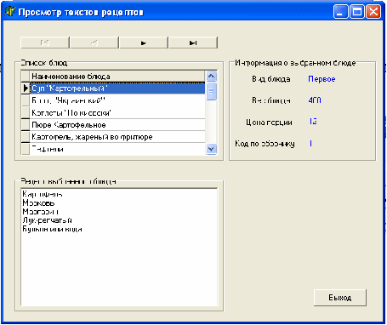Click the Наименование блюда column header
Image resolution: width=387 pixels, height=325 pixels.
tap(117, 77)
